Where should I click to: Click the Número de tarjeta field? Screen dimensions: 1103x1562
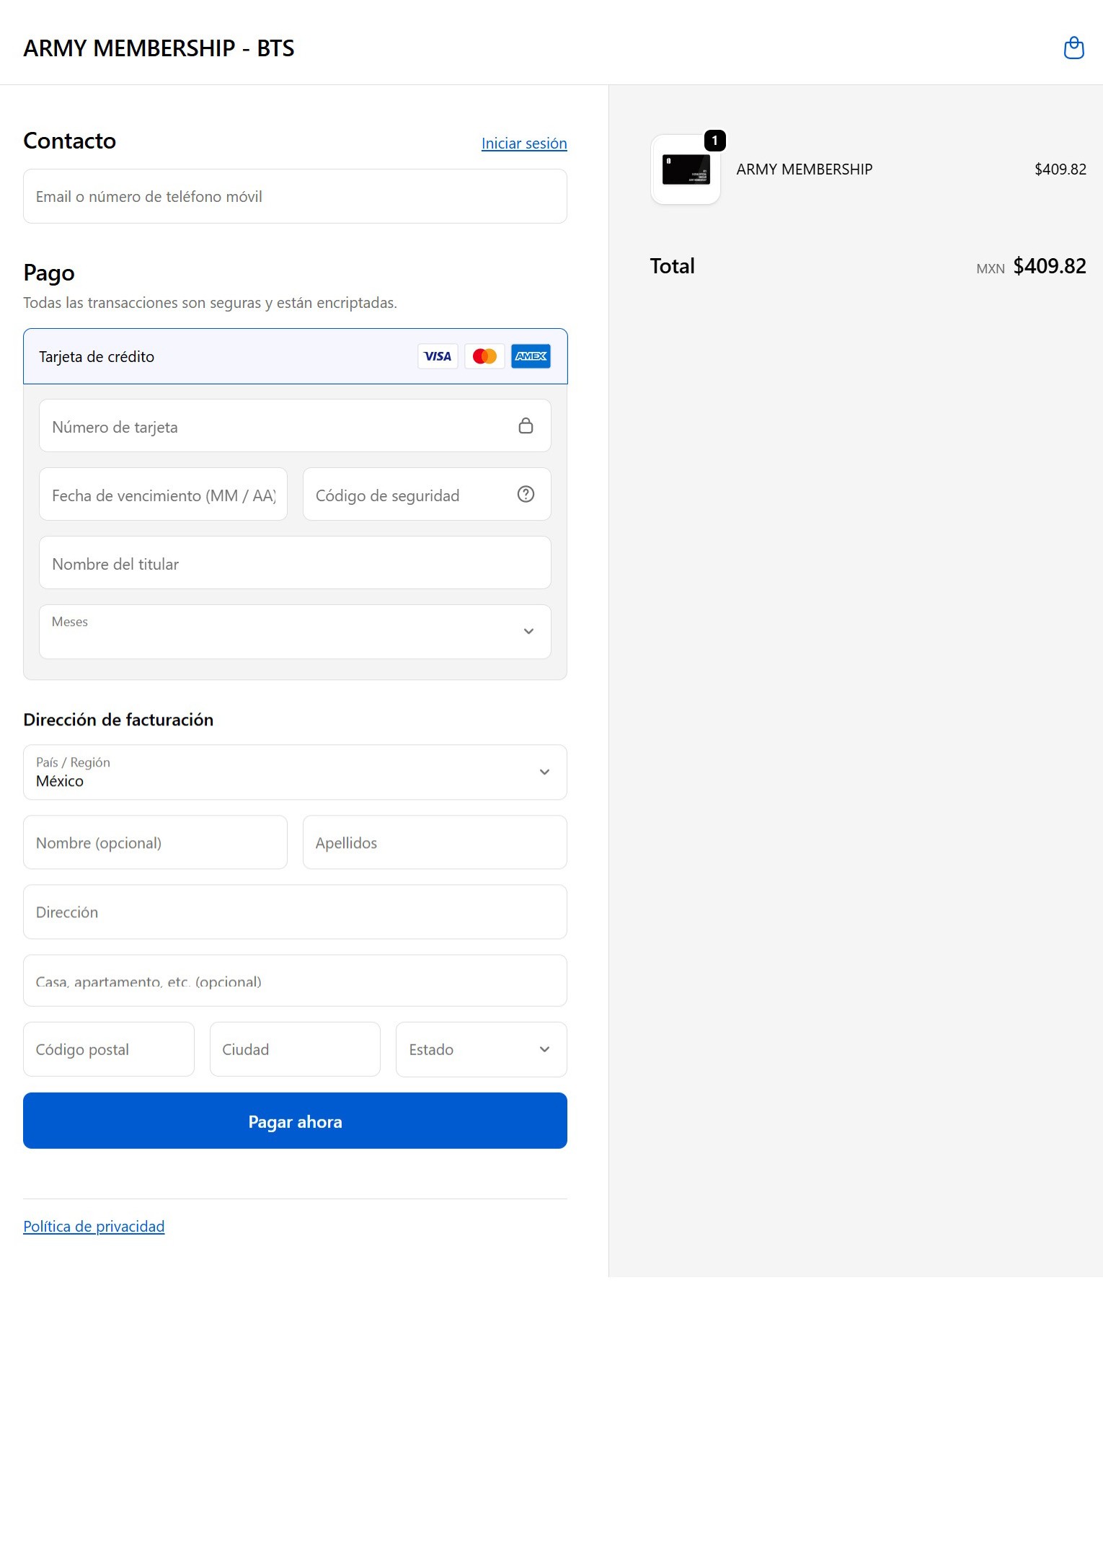tap(274, 426)
